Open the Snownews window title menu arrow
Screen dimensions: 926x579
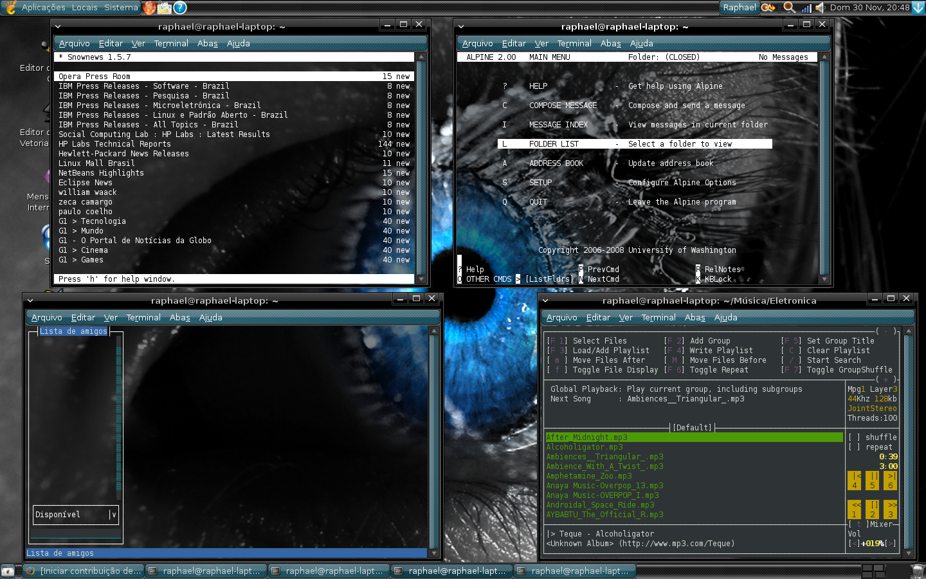(x=58, y=26)
